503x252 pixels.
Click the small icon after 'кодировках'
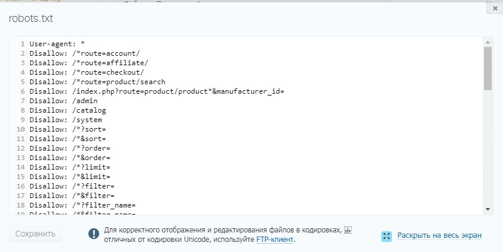(348, 229)
